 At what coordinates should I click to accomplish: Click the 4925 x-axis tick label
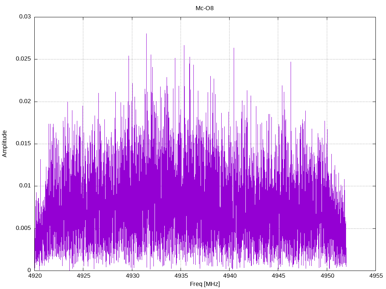coord(83,276)
